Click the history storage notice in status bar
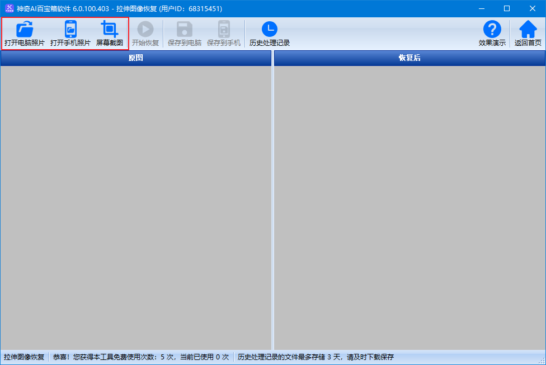Screen dimensions: 546x365 (x=316, y=357)
